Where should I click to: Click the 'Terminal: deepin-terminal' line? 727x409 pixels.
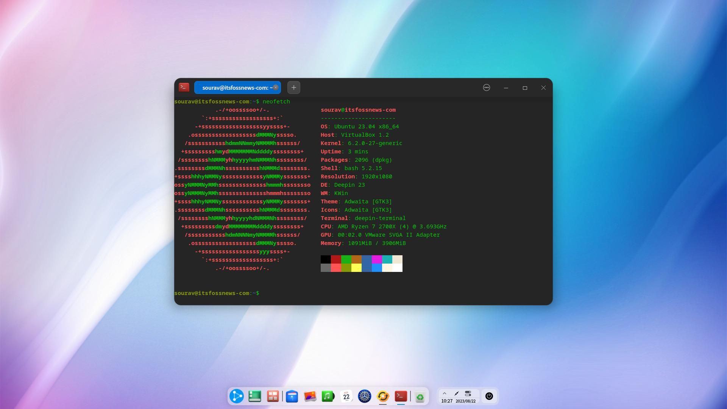tap(363, 218)
